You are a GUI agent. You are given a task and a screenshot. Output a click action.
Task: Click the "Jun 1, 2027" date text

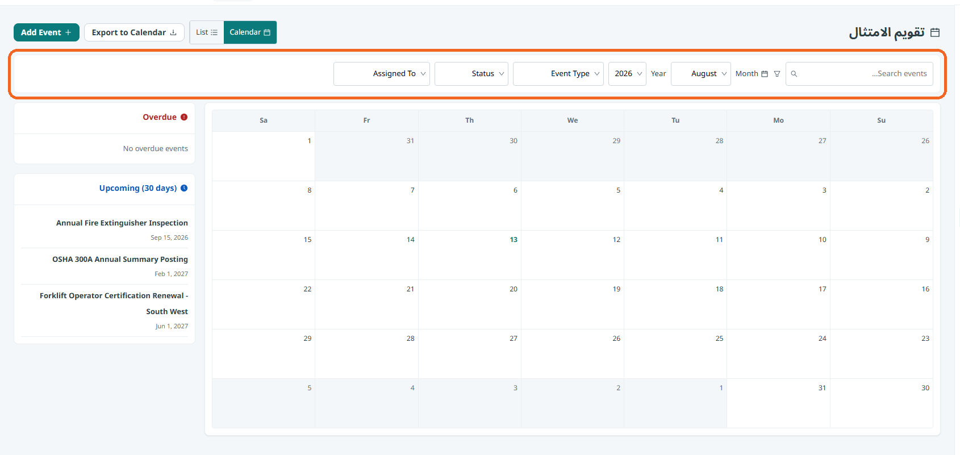coord(172,326)
